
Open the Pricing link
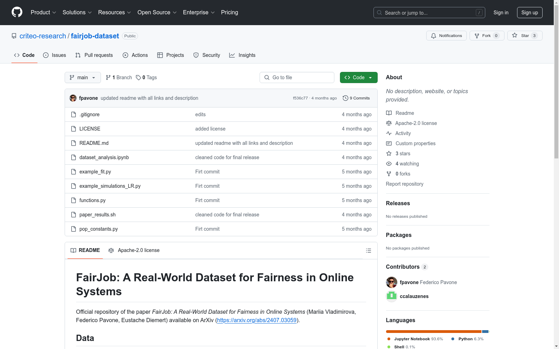[x=230, y=12]
